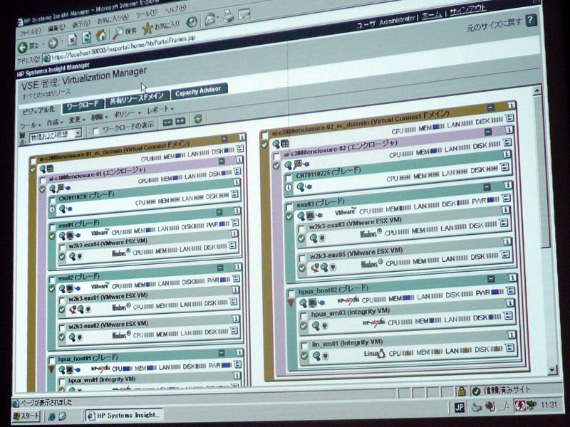The width and height of the screenshot is (570, 427).
Task: Click the 元のサイズに戻す link
Action: pos(494,25)
